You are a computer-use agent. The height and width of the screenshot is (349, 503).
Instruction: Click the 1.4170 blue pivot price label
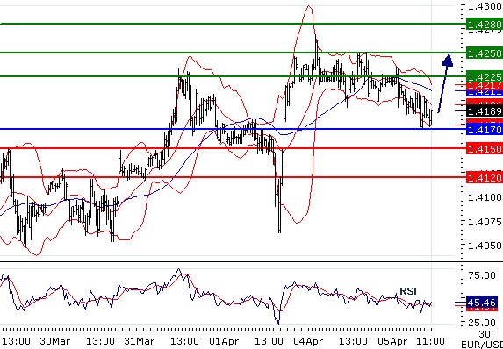485,130
